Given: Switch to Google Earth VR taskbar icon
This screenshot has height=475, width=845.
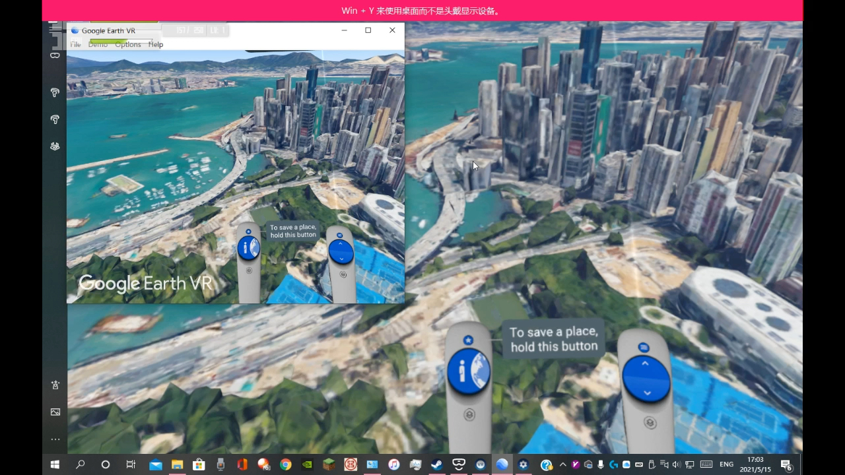Looking at the screenshot, I should [502, 464].
